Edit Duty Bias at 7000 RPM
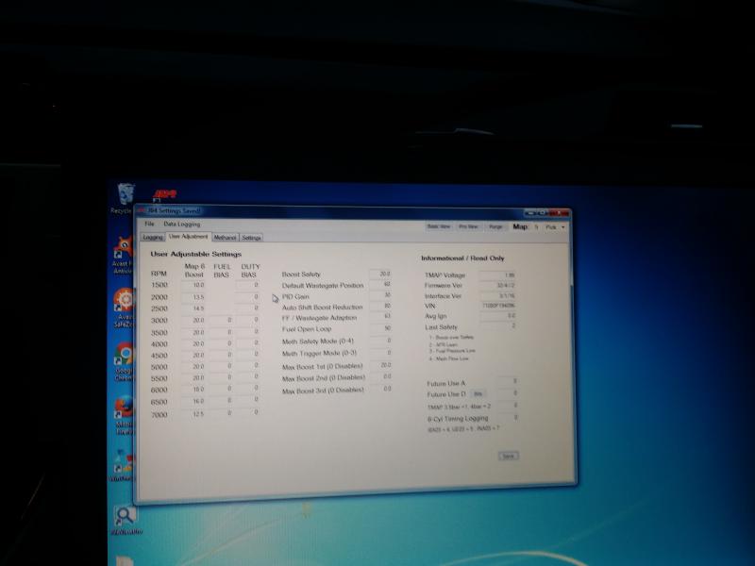Screen dimensions: 755x566 click(x=249, y=412)
